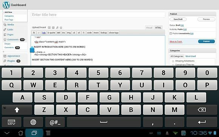
Task: Click the b bold quicktag button
Action: tap(34, 33)
